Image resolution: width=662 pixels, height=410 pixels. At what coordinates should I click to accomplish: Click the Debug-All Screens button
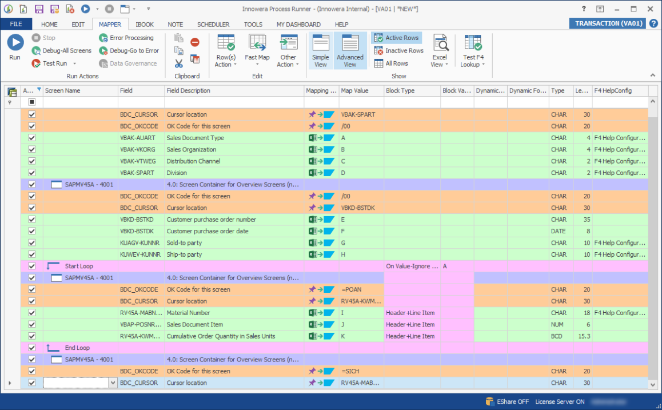click(62, 51)
